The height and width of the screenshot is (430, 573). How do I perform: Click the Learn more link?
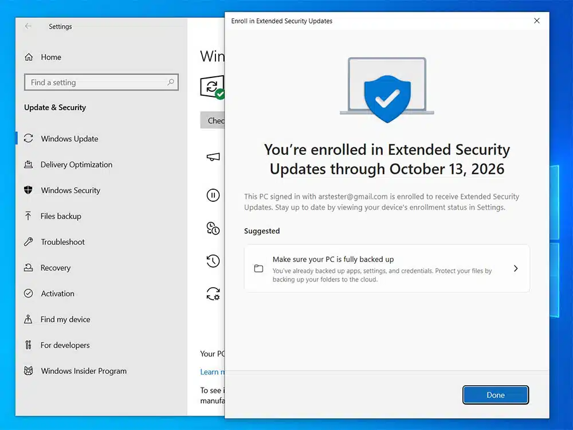click(210, 372)
